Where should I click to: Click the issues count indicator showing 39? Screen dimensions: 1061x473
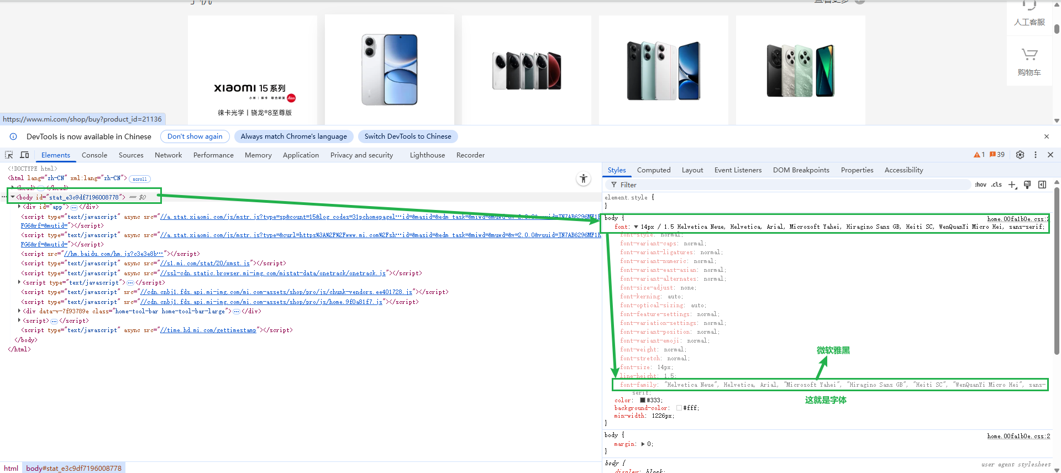(x=997, y=155)
